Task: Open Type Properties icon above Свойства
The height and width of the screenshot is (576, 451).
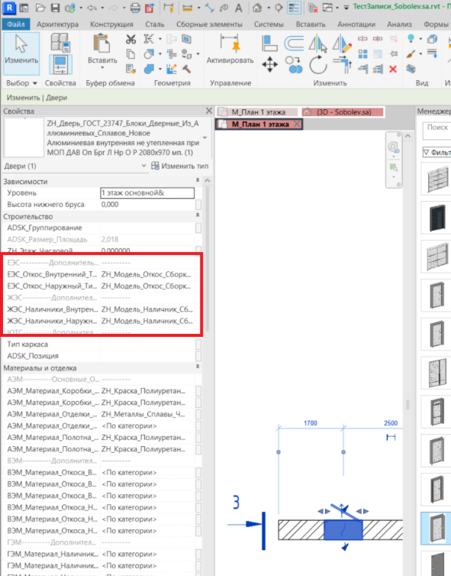Action: [x=60, y=42]
